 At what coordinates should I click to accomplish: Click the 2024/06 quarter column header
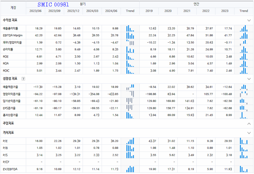coord(111,11)
